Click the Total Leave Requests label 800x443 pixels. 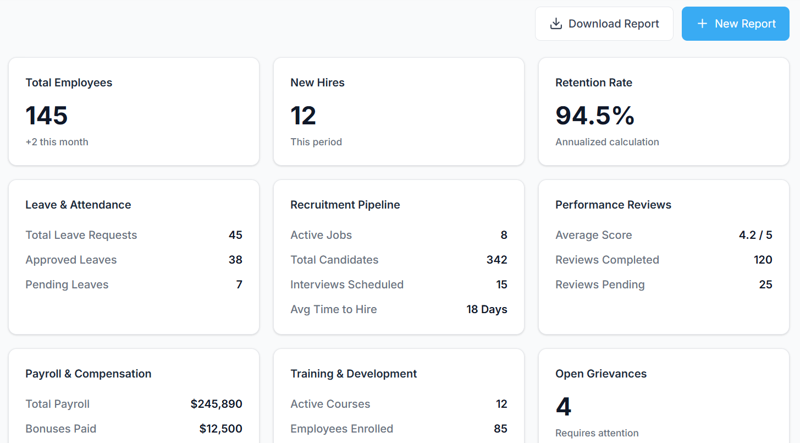[x=81, y=235]
